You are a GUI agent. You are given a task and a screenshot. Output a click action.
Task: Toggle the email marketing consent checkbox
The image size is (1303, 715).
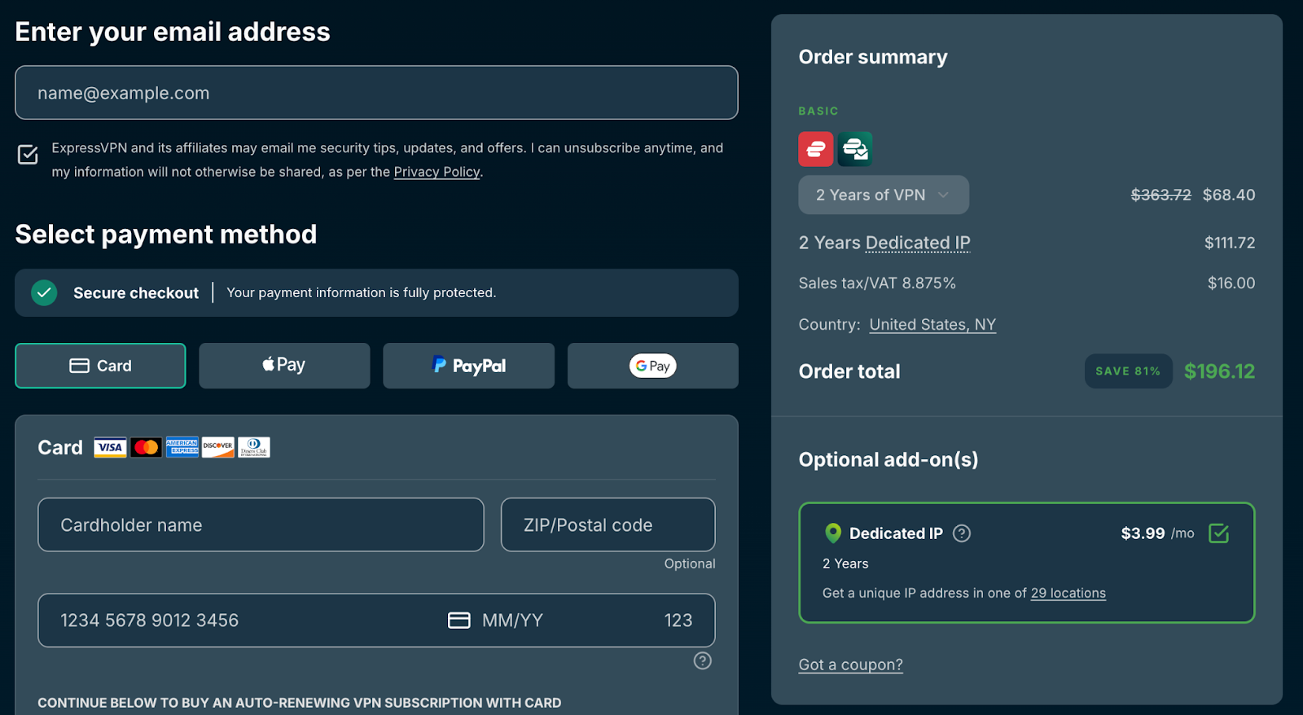click(28, 154)
